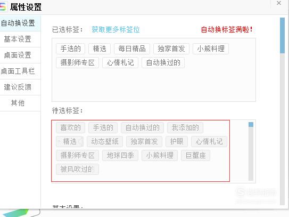The image size is (289, 217).
Task: Click the main settings panel scrollbar thumb
Action: pos(282,36)
